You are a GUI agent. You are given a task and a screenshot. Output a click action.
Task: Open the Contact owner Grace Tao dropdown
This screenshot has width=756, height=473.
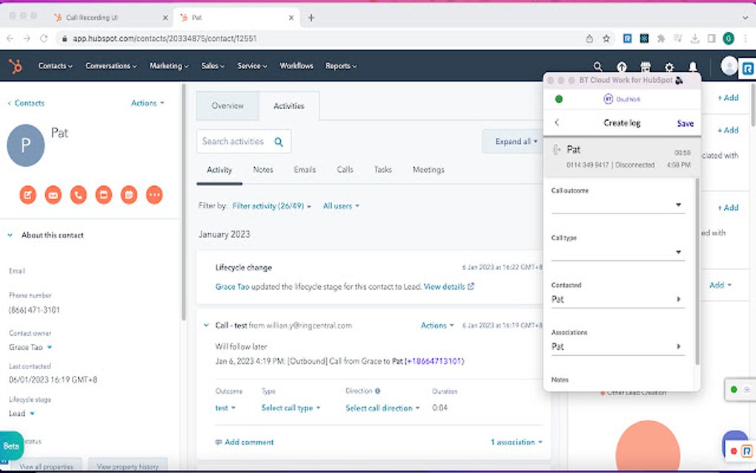[30, 347]
